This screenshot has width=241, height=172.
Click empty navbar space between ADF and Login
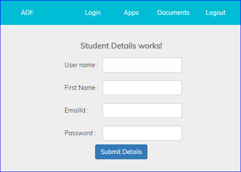pyautogui.click(x=59, y=13)
